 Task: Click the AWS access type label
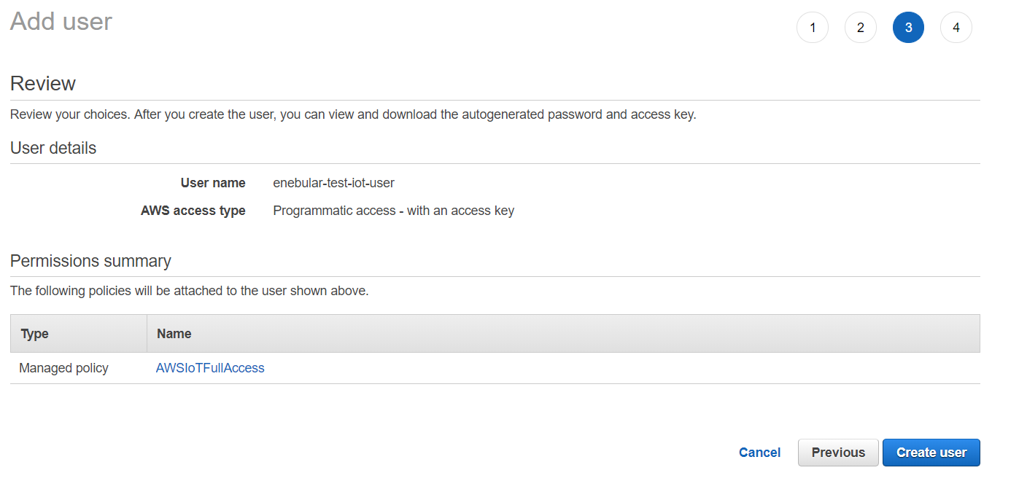point(193,211)
